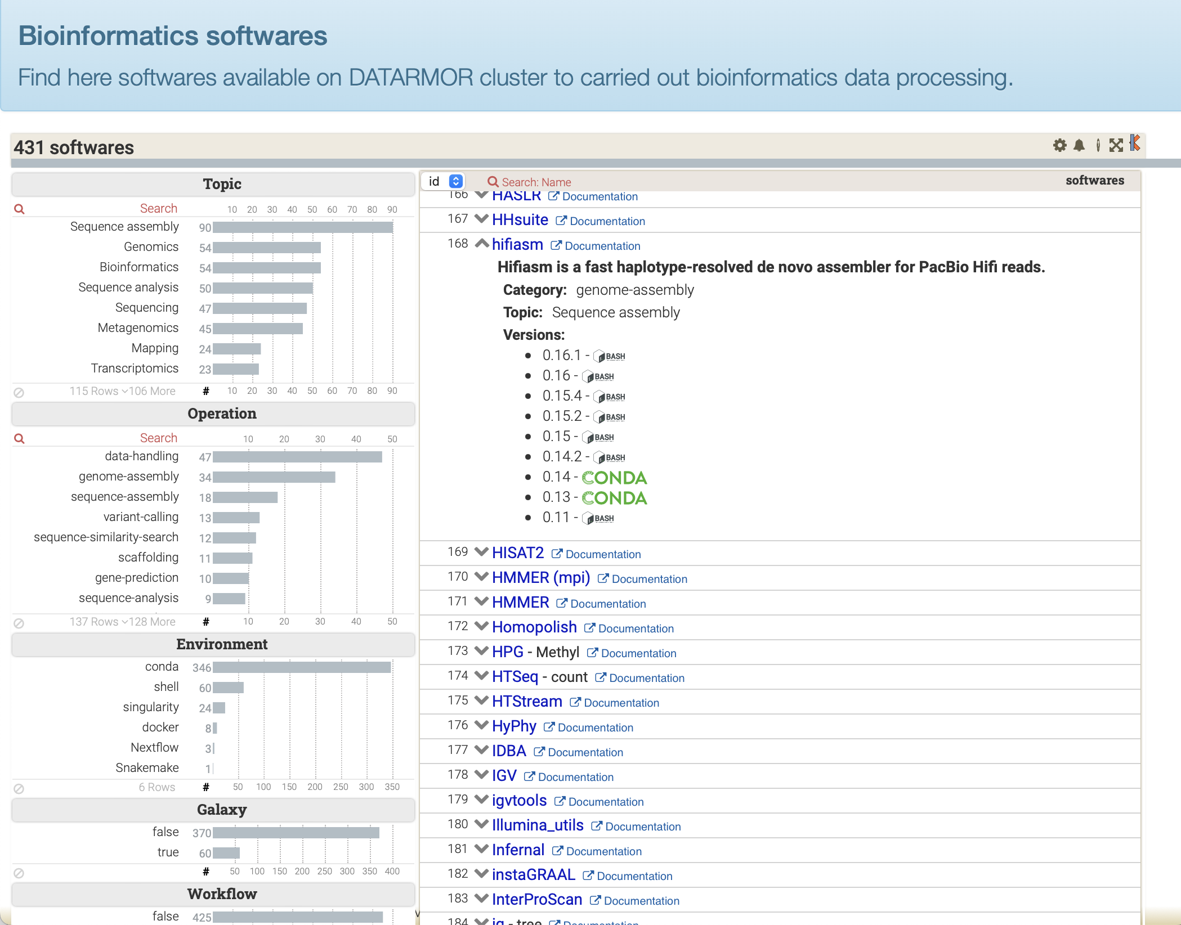Click the bell notification icon
This screenshot has height=925, width=1181.
tap(1079, 146)
